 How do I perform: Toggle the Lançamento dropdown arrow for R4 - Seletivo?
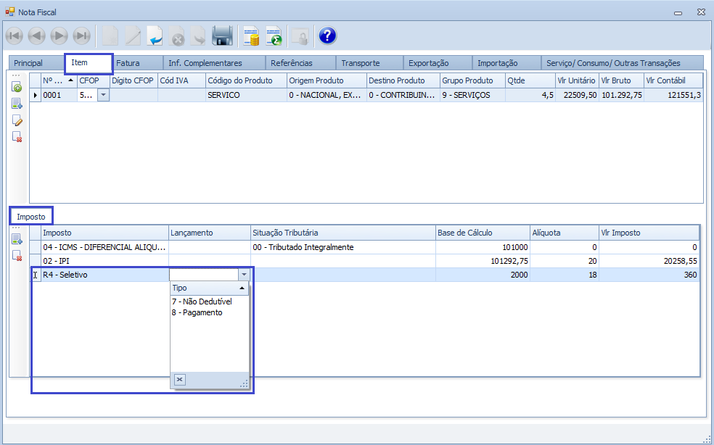[244, 275]
